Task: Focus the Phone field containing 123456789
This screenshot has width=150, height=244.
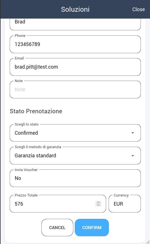Action: 75,44
